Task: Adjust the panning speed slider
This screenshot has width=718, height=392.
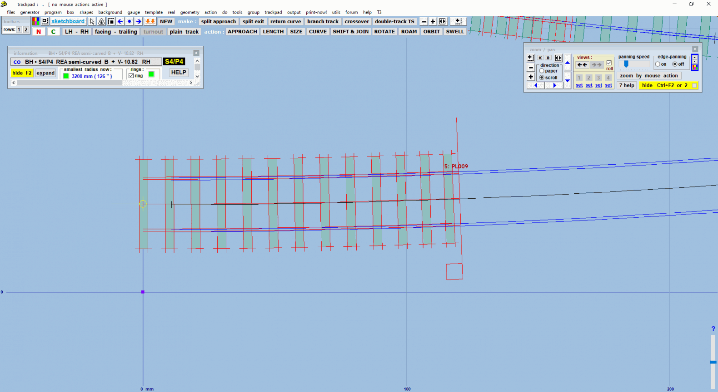Action: (626, 64)
